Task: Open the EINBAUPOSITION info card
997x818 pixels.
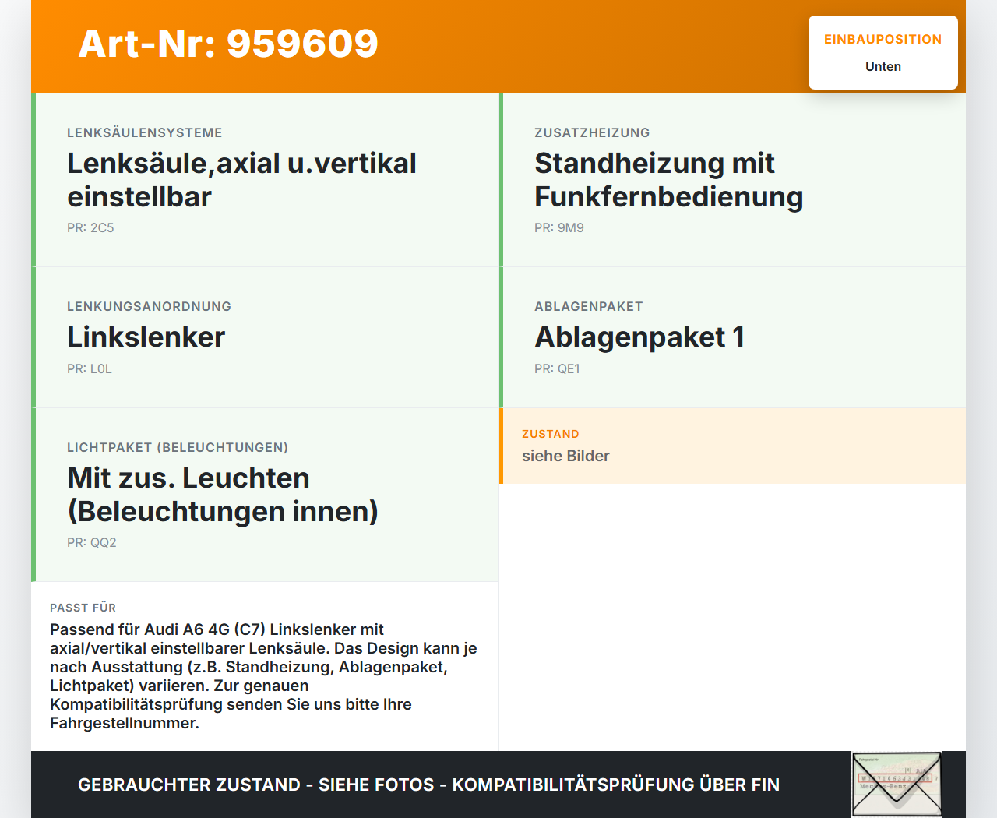Action: point(883,52)
